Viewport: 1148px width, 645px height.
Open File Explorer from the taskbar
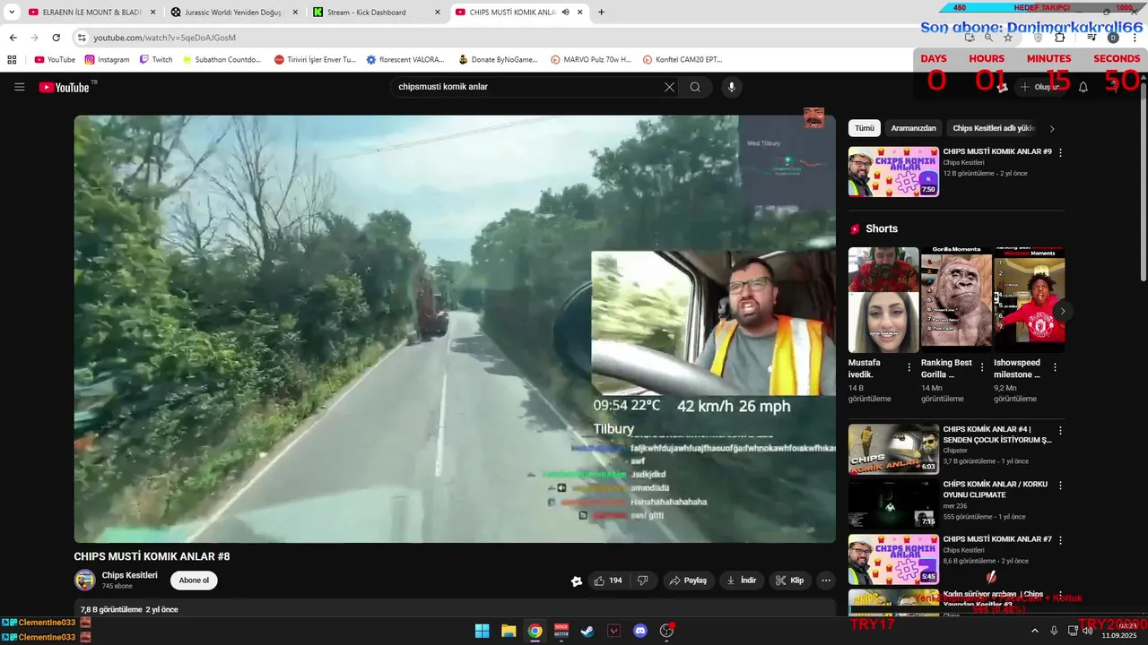(x=509, y=631)
